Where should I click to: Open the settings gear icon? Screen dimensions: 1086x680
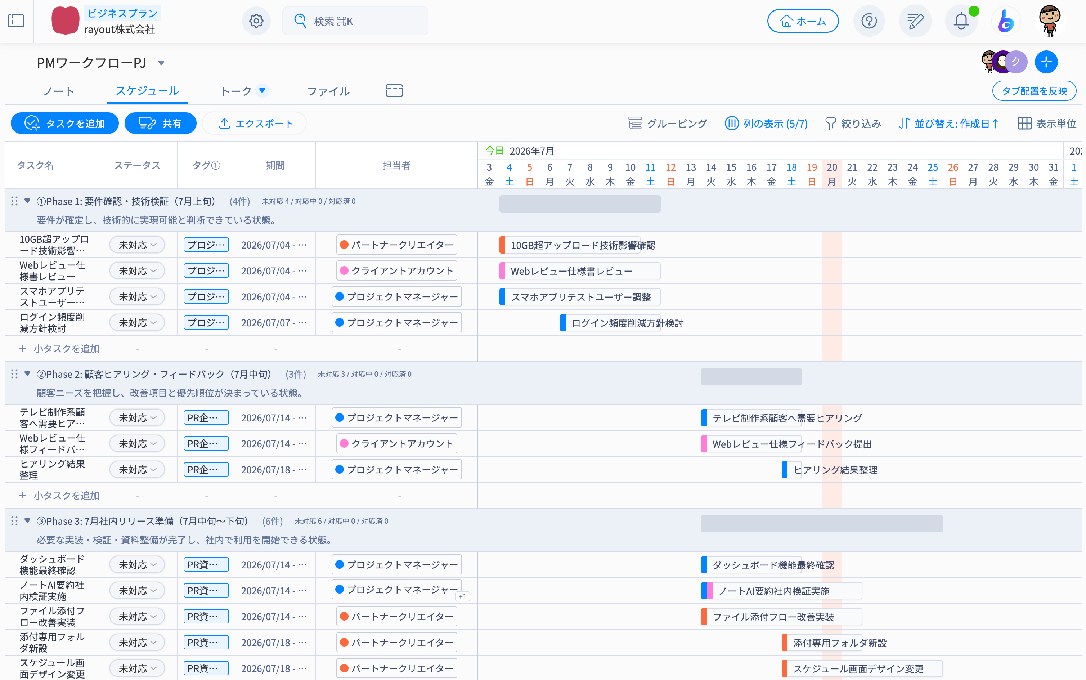(x=256, y=21)
